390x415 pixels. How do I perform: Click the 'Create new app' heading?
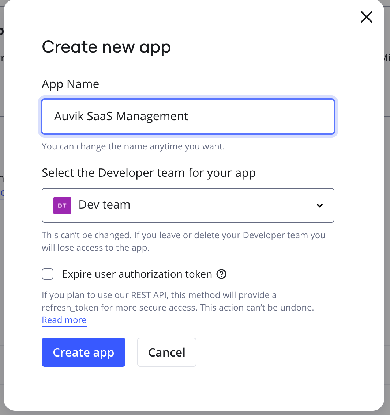(106, 47)
